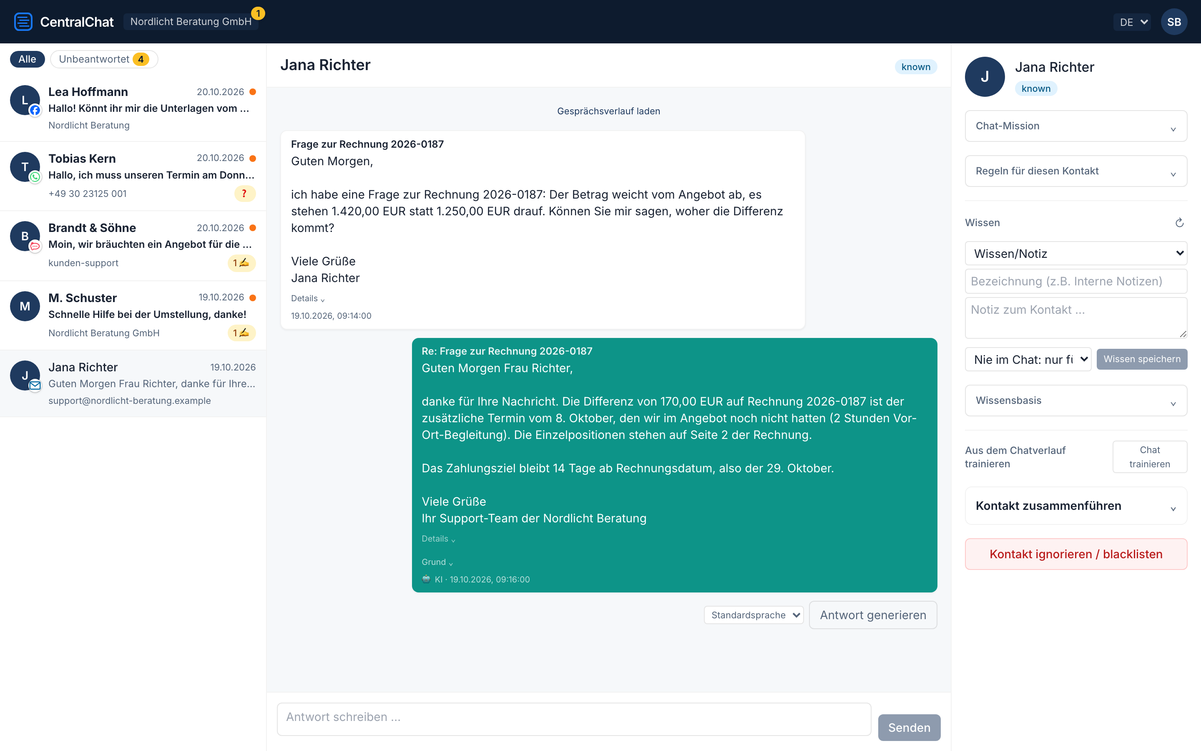Click Brandt & Söhne's avatar with chat badge
The width and height of the screenshot is (1201, 751).
[25, 236]
